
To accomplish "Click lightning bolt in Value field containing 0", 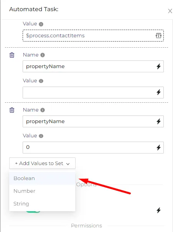I will (x=158, y=147).
